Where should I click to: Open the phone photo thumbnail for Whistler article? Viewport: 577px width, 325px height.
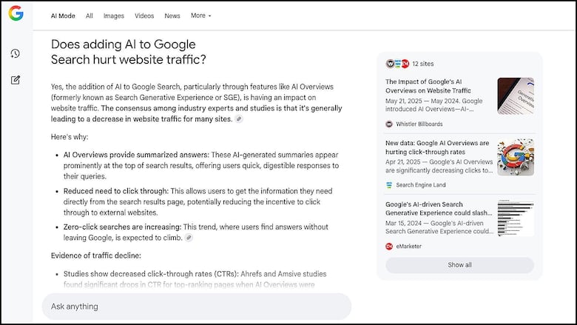(x=516, y=96)
